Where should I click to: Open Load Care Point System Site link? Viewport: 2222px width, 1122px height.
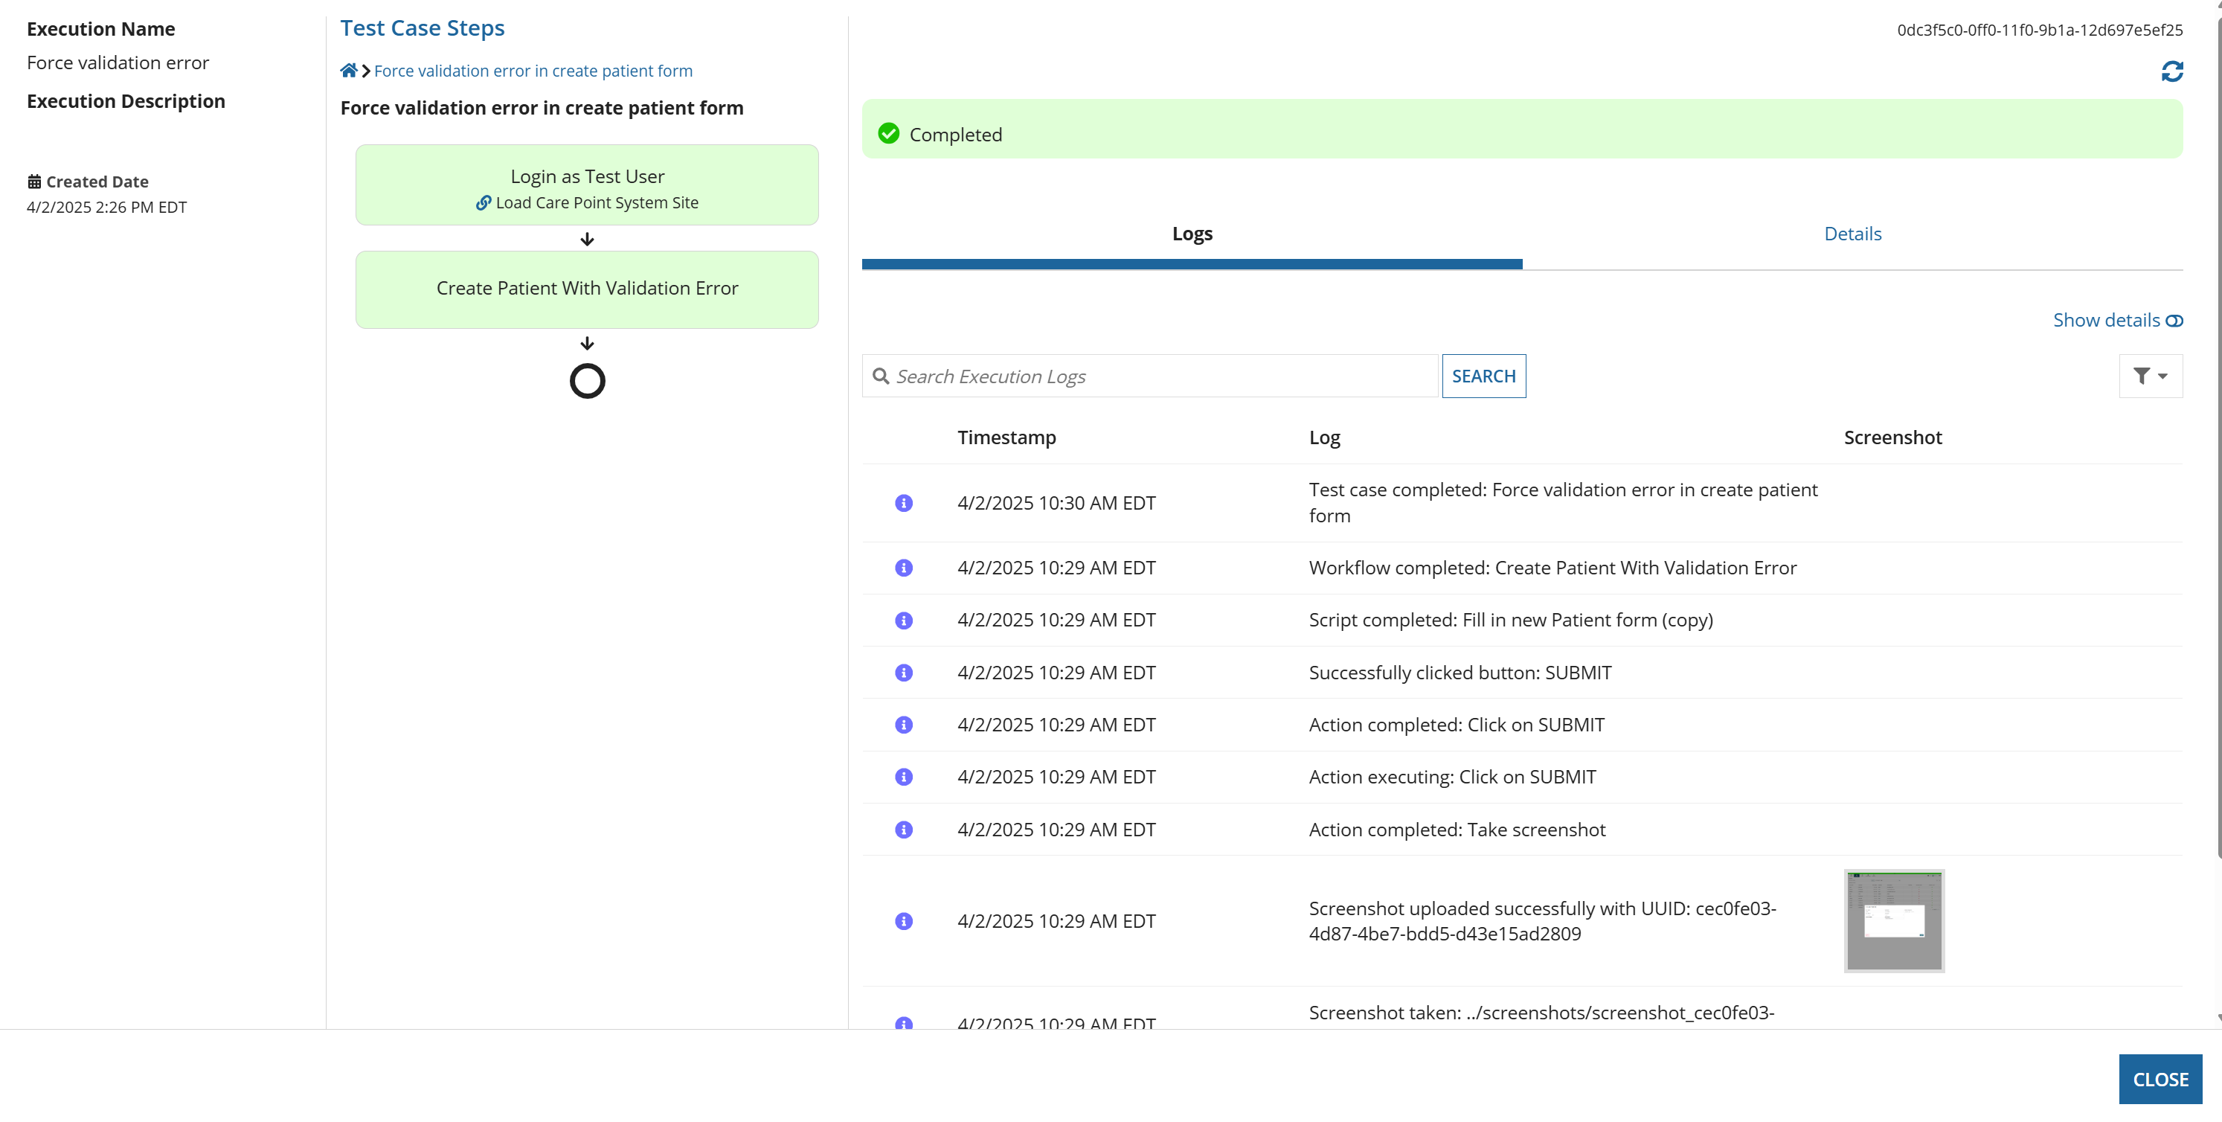point(597,202)
